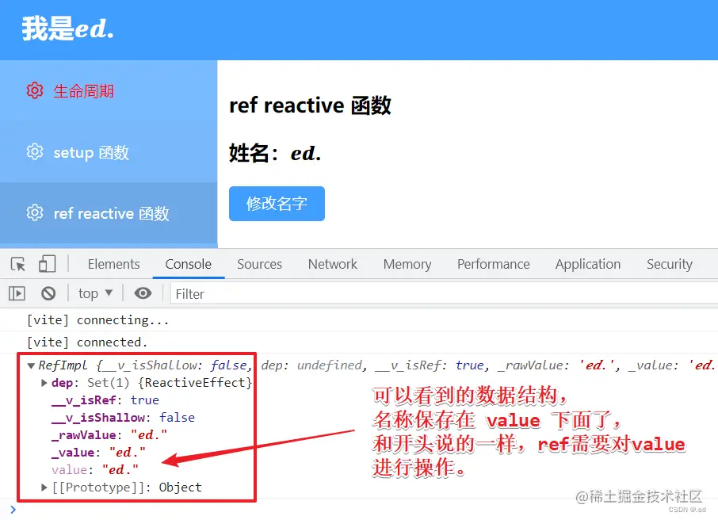Viewport: 718px width, 520px height.
Task: Open the Memory tab
Action: point(407,264)
